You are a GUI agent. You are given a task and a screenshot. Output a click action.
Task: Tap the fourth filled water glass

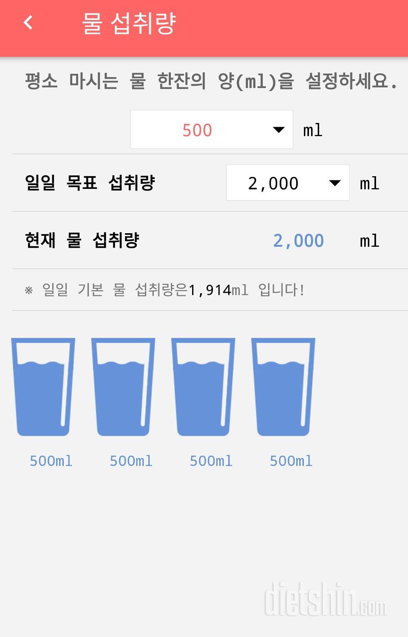click(x=283, y=387)
